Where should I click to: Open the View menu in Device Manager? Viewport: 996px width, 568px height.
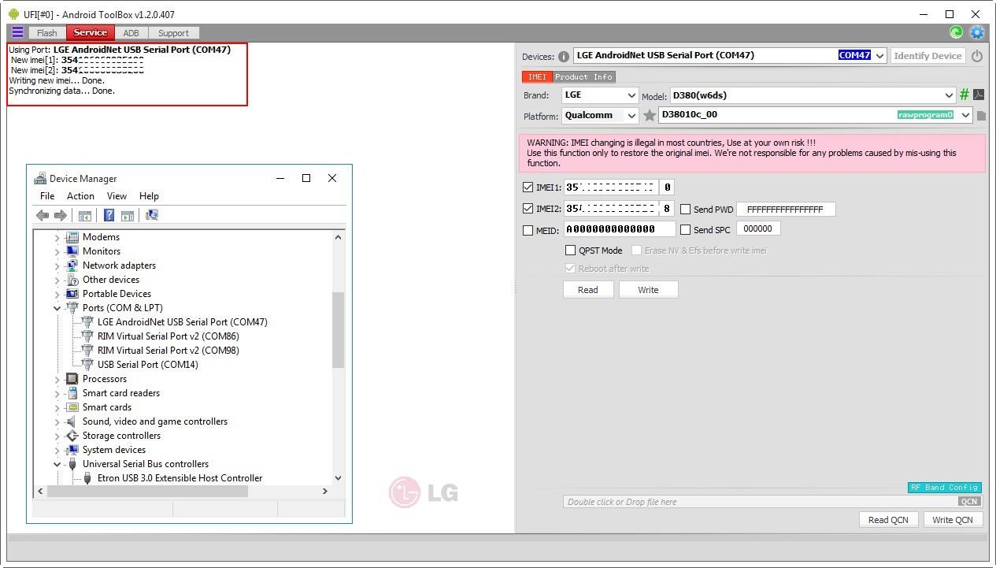tap(117, 196)
